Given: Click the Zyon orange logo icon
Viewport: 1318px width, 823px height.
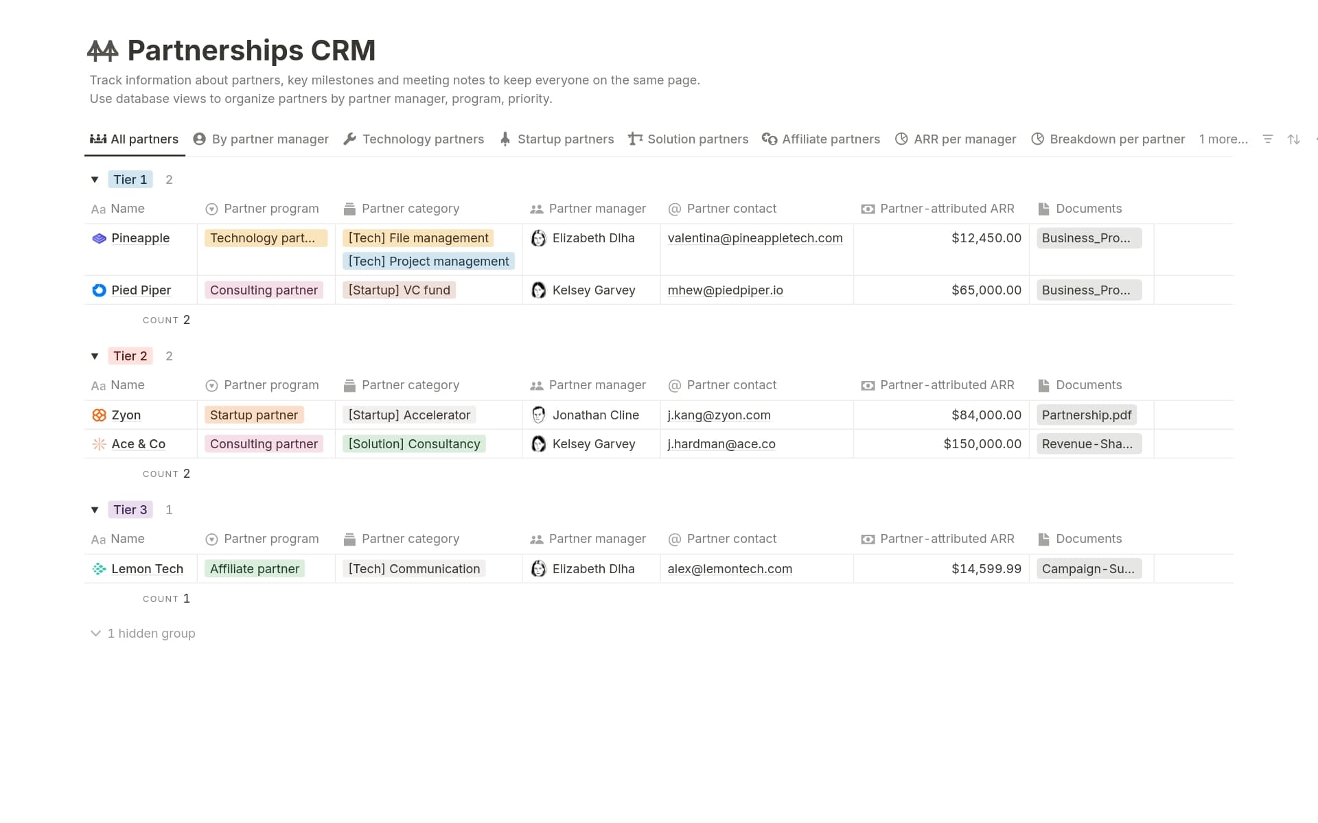Looking at the screenshot, I should click(99, 415).
